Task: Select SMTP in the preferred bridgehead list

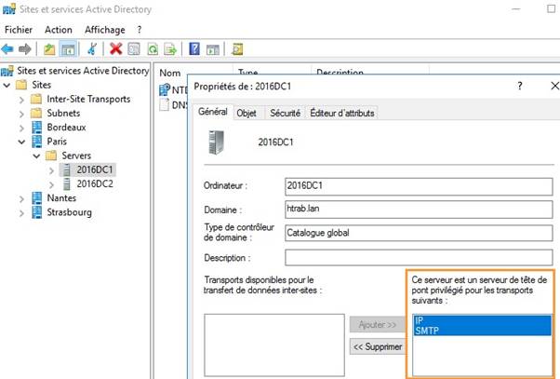Action: click(482, 331)
